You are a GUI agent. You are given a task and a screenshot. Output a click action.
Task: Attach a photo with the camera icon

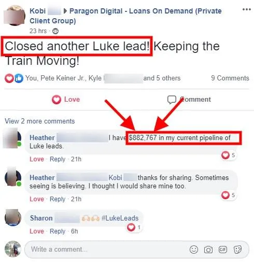point(208,250)
